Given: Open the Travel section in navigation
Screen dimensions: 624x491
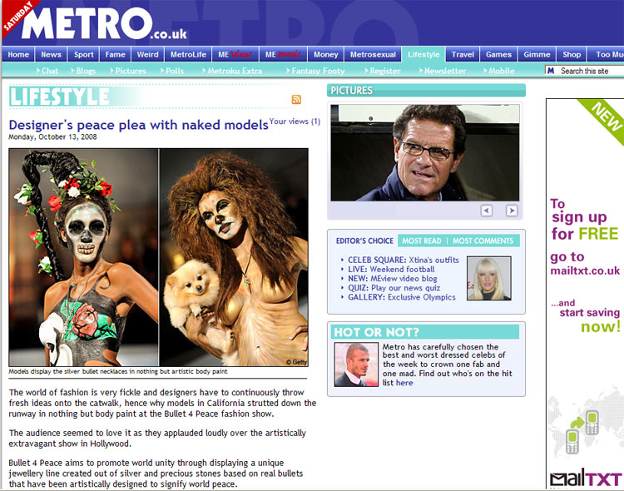Looking at the screenshot, I should point(463,55).
